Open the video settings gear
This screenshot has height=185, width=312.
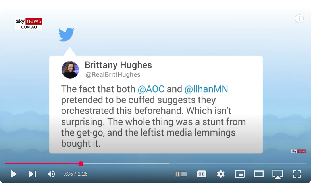(220, 174)
